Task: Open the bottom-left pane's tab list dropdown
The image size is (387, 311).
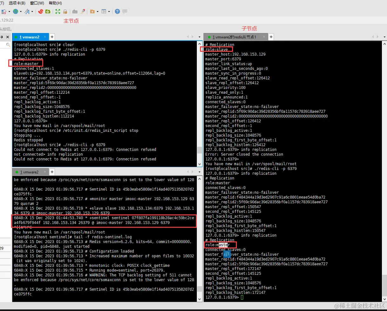Action: pyautogui.click(x=199, y=172)
